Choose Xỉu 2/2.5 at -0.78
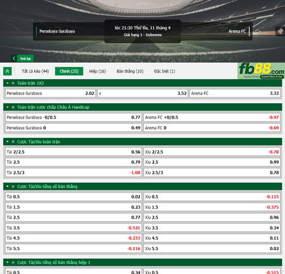 (212, 152)
